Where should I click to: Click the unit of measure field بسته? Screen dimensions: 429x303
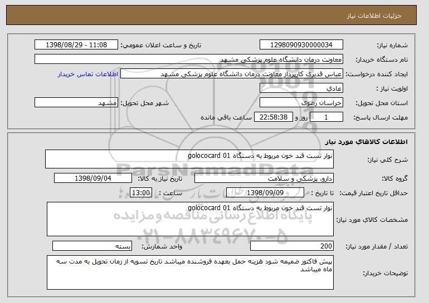pyautogui.click(x=92, y=246)
